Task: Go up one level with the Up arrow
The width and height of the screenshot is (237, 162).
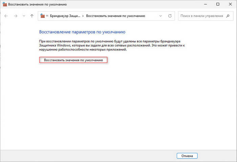Action: coord(32,16)
